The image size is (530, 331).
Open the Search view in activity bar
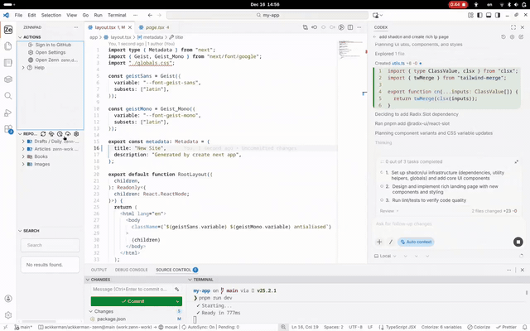[8, 96]
